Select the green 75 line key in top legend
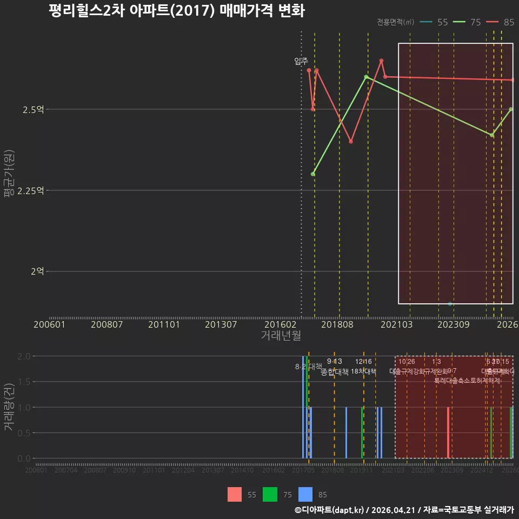 coord(459,22)
